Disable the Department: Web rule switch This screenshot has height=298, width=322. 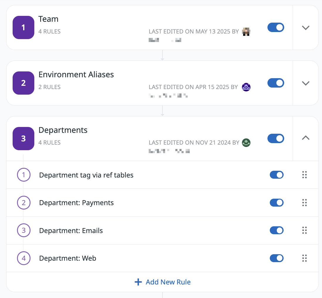(x=277, y=258)
